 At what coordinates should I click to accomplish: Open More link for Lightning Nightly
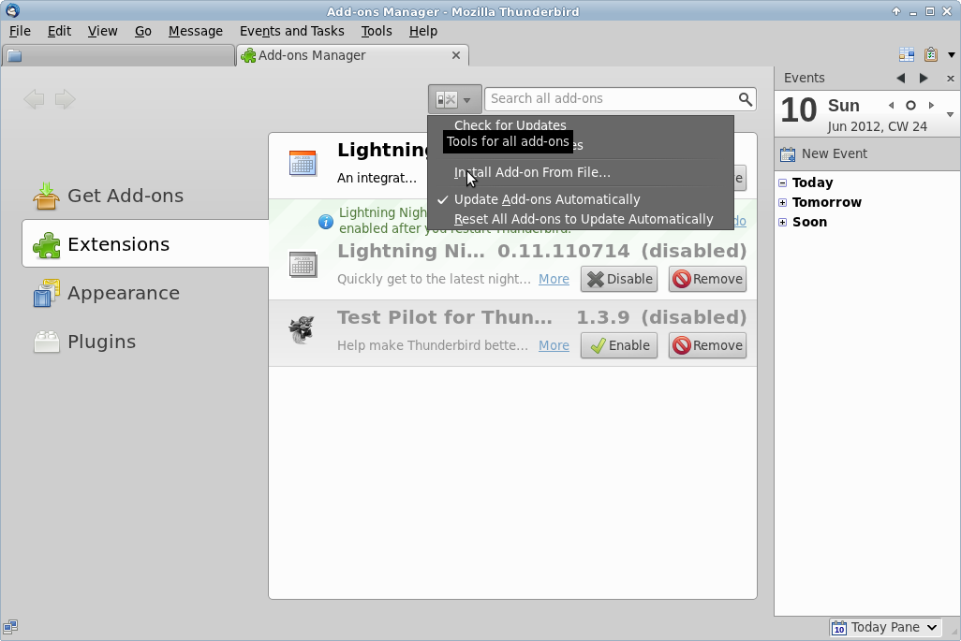(x=554, y=279)
